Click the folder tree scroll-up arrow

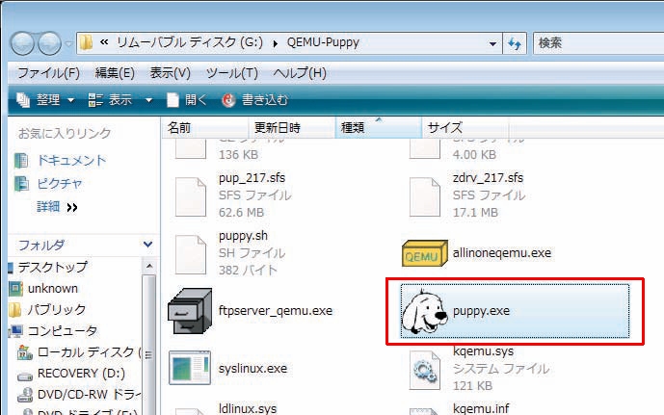pos(149,266)
